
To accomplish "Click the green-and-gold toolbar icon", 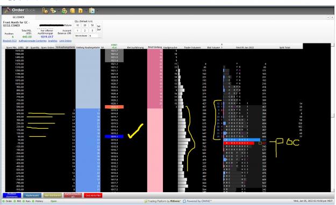I will (x=64, y=11).
